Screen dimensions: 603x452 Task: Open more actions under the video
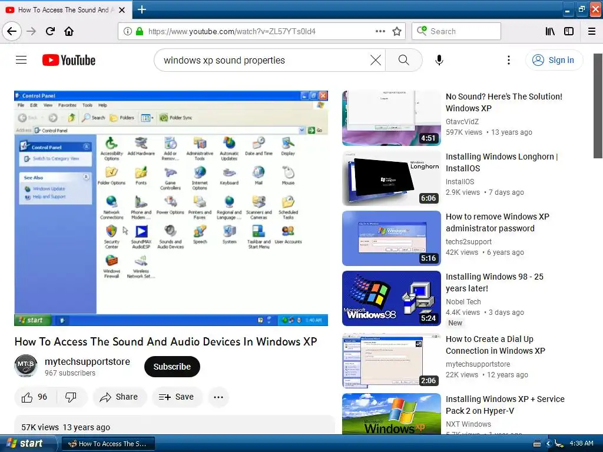coord(218,397)
